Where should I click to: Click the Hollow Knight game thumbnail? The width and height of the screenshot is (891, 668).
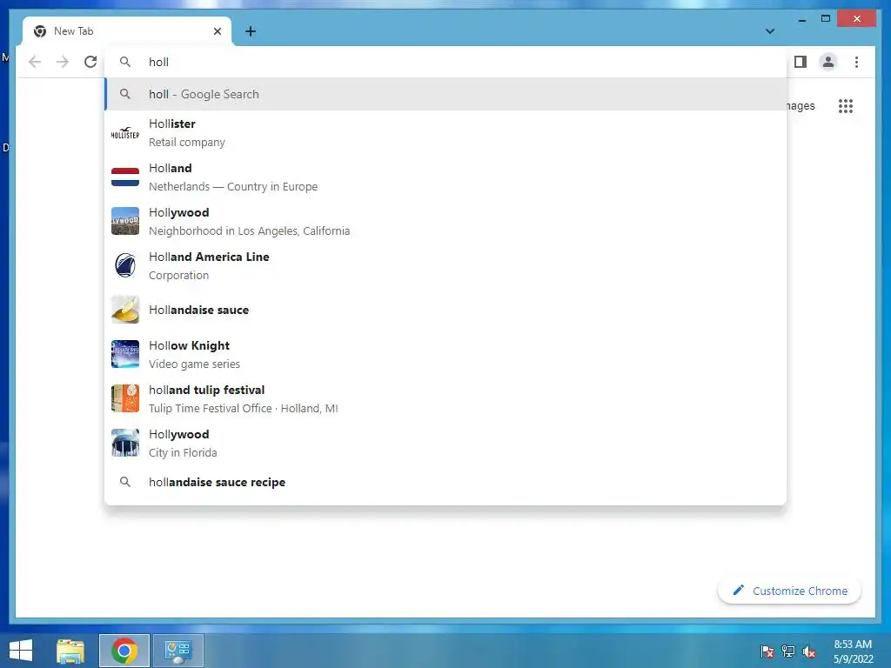(125, 355)
